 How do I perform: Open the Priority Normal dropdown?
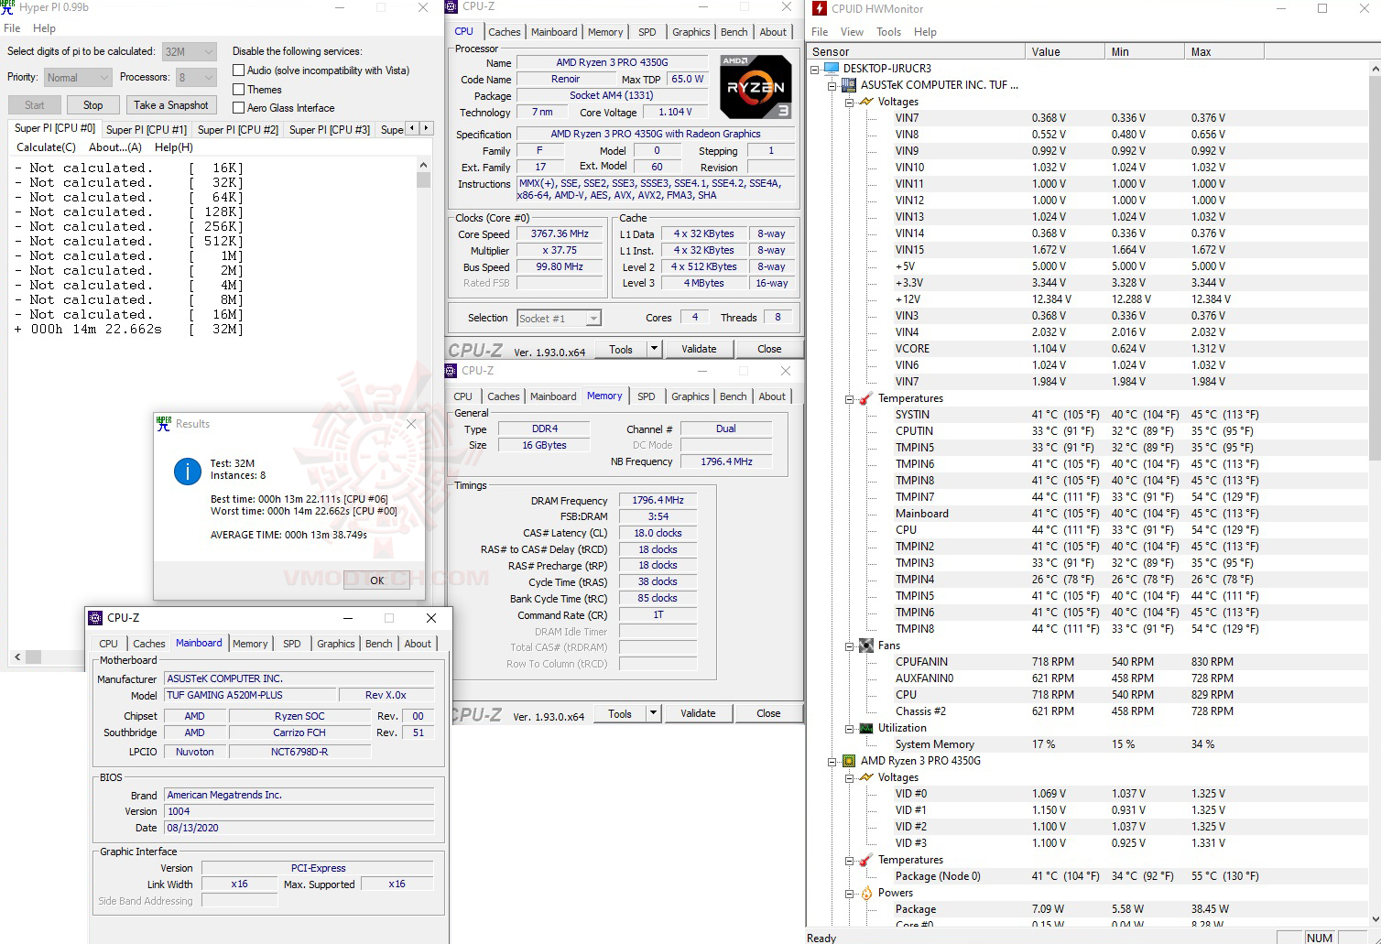click(78, 78)
